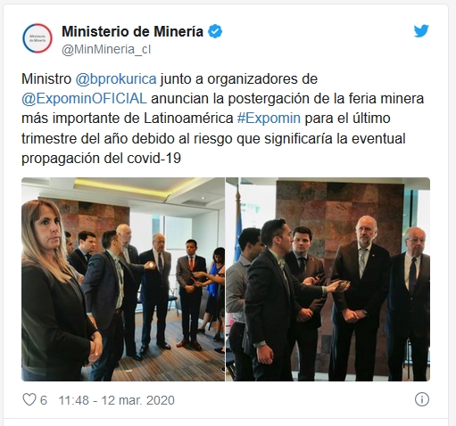Click the Twitter bird logo icon
The height and width of the screenshot is (426, 456).
(421, 31)
